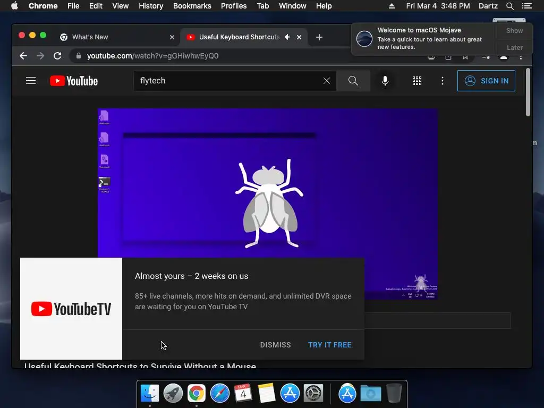The height and width of the screenshot is (408, 544).
Task: Choose Later on Mojave notification
Action: point(514,47)
